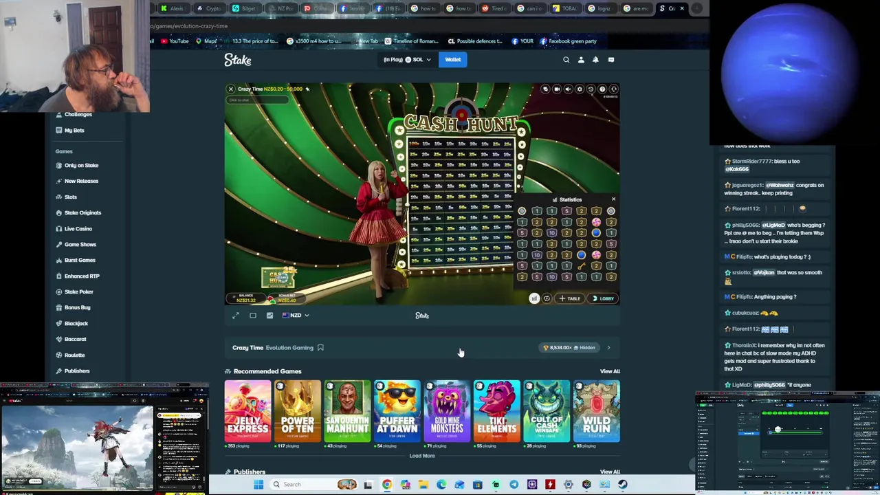Open the YouTube bookmark
The image size is (880, 495).
[175, 41]
